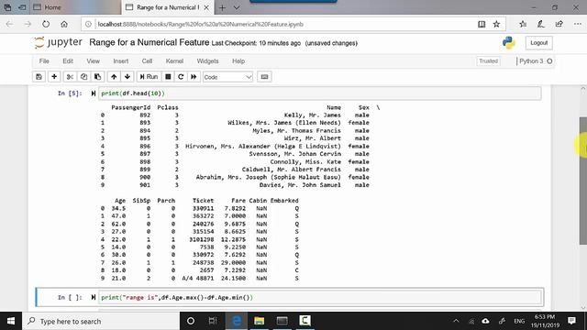Open the File menu
Viewport: 587px width, 330px height.
pos(44,61)
